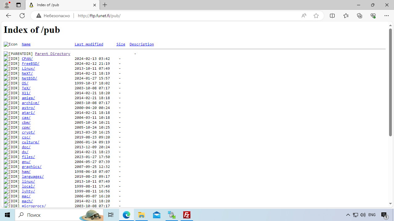The width and height of the screenshot is (394, 221).
Task: Open split screen icon in toolbar
Action: (x=332, y=16)
